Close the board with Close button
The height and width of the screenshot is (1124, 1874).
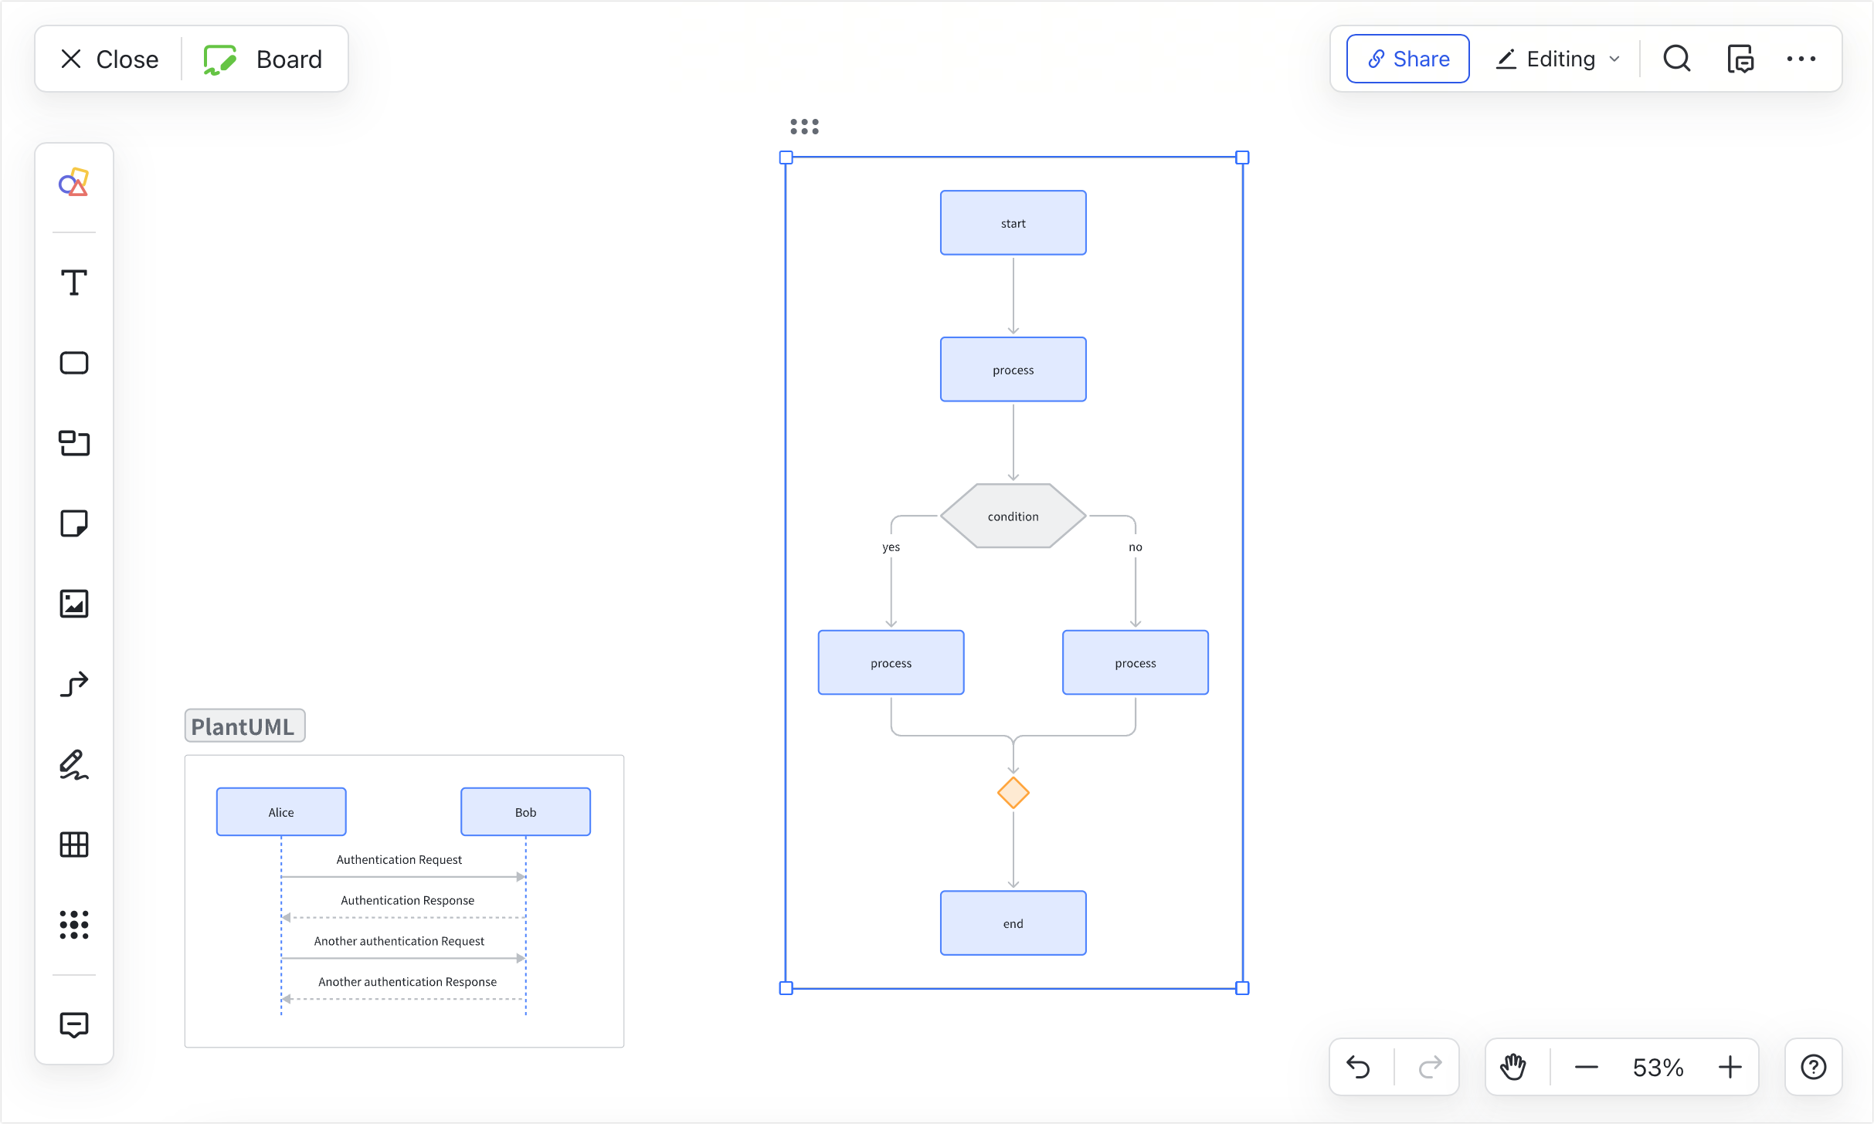click(109, 59)
